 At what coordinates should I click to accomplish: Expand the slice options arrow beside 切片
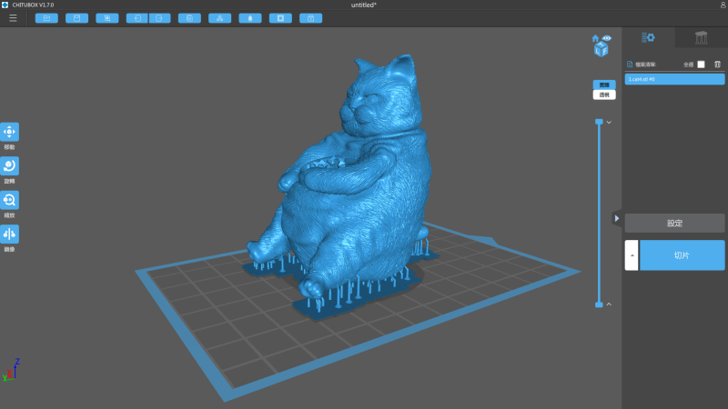tap(632, 255)
